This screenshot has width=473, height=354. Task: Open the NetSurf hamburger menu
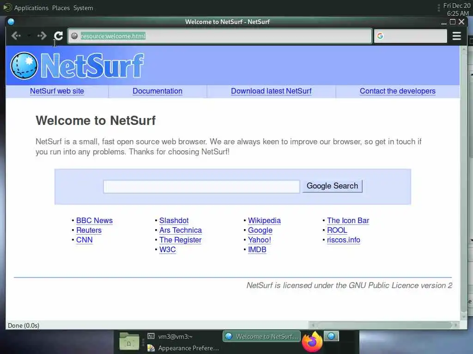pos(457,36)
